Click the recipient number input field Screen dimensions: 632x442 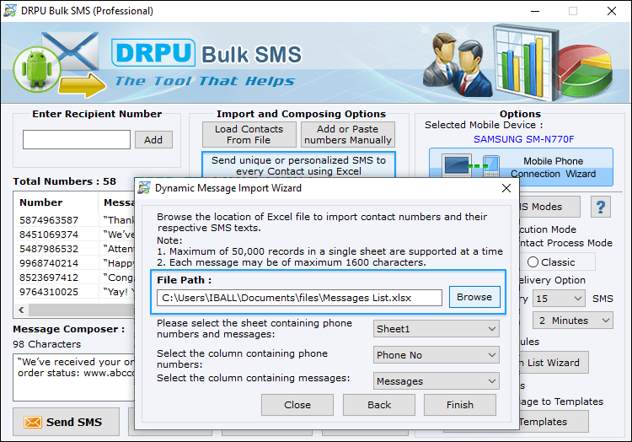(x=77, y=139)
